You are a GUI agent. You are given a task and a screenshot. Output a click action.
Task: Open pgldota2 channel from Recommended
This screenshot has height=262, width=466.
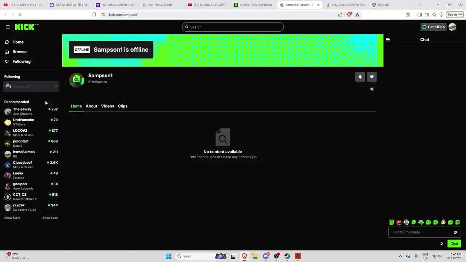pos(31,143)
